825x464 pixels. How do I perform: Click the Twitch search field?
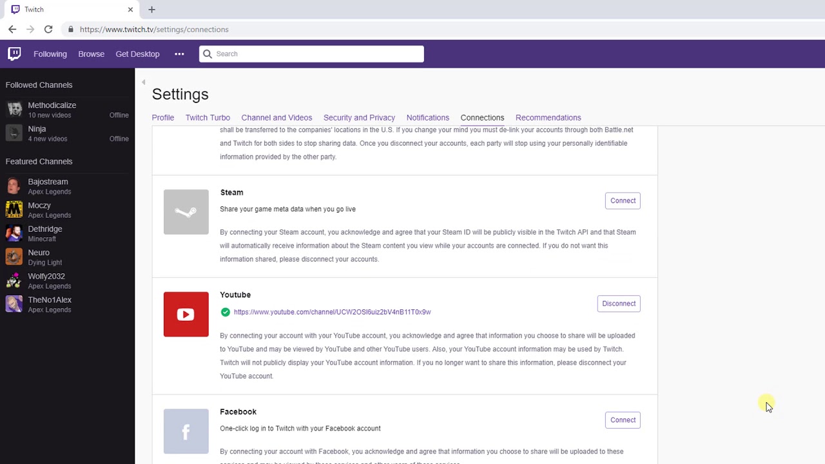(x=311, y=54)
